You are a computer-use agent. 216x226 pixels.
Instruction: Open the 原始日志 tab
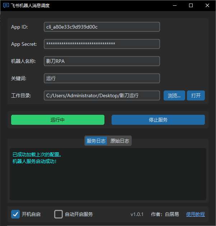coord(119,141)
